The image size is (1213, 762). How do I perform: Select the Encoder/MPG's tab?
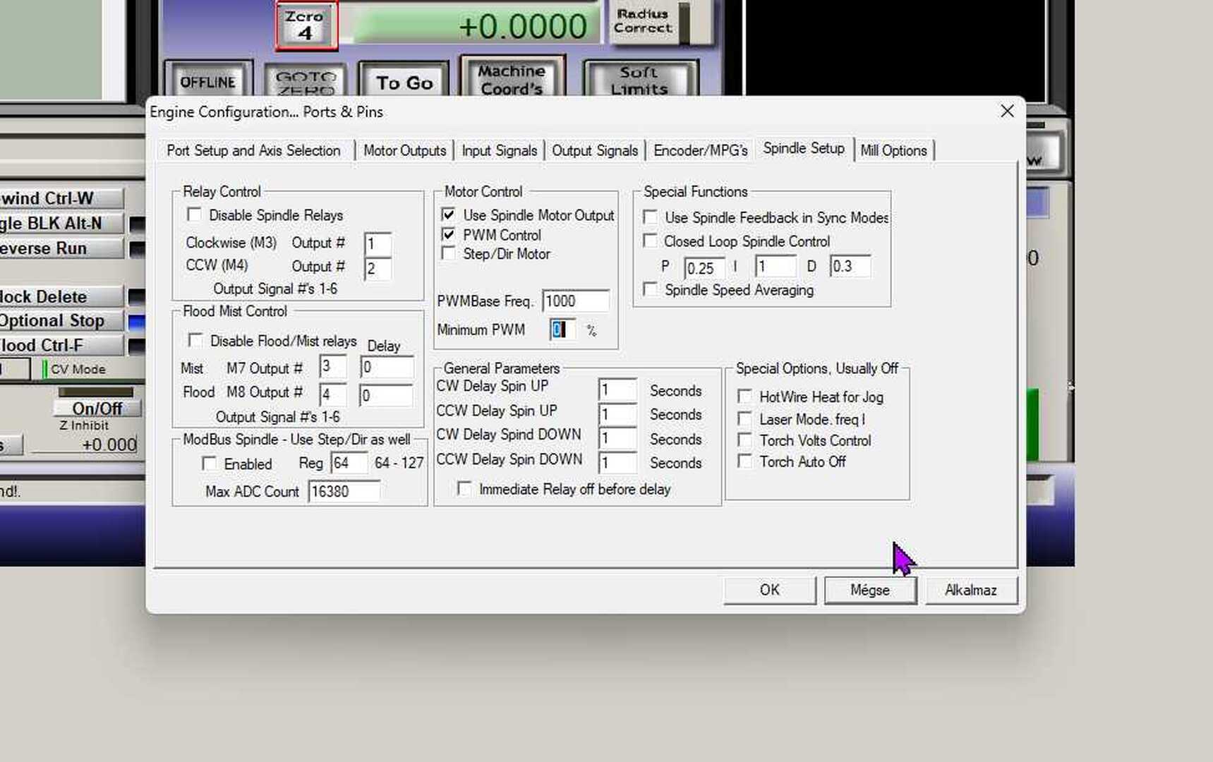coord(700,150)
